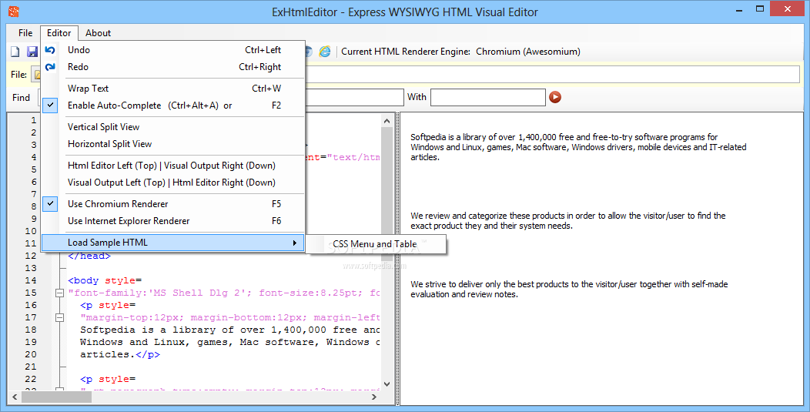
Task: Choose Html Editor Left, Visual Output Right
Action: (173, 166)
